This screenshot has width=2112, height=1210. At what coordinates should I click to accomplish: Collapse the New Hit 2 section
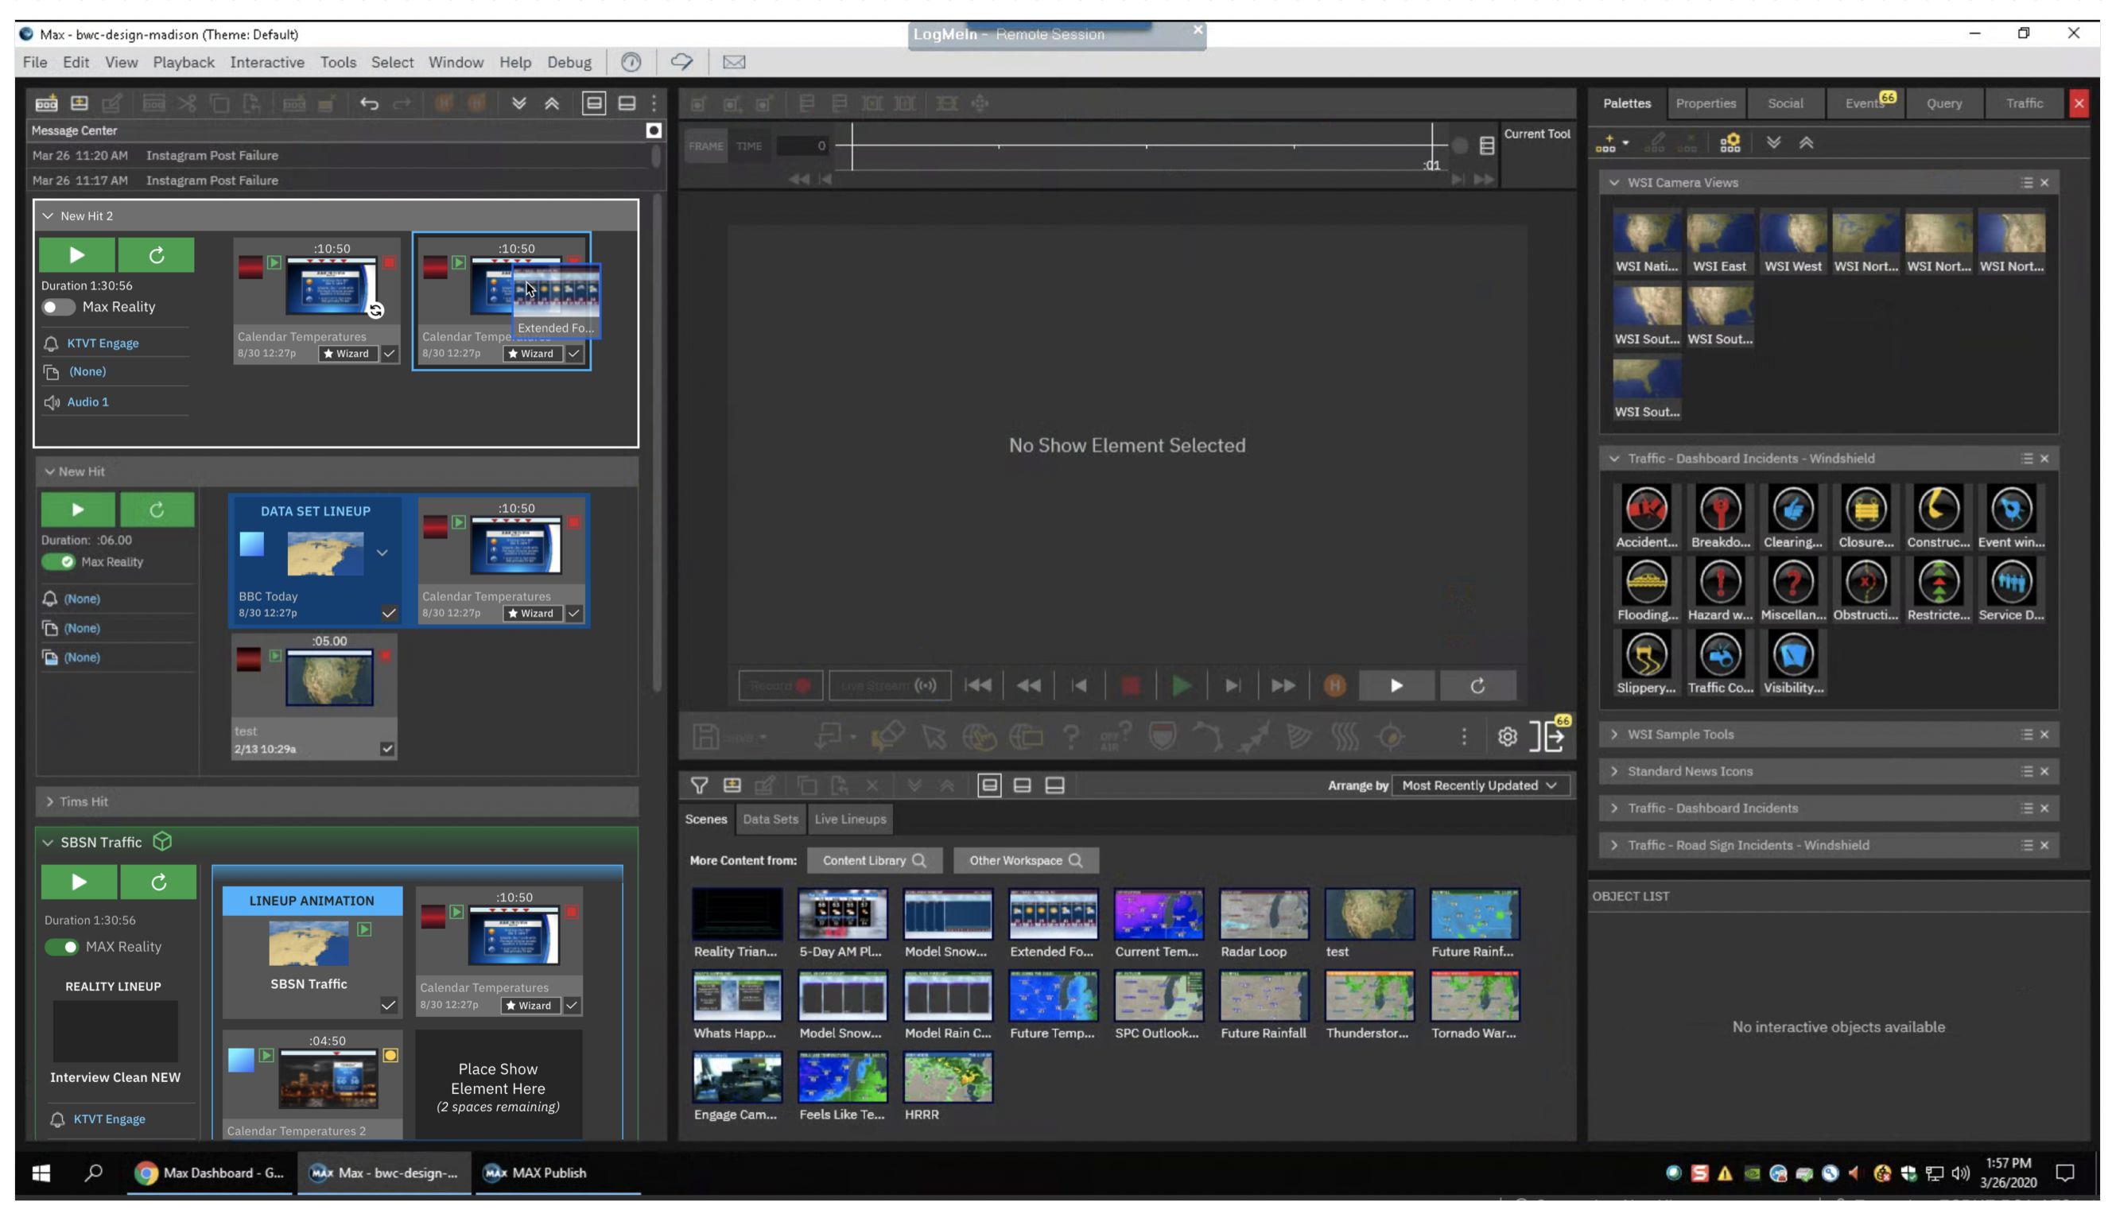pyautogui.click(x=49, y=215)
